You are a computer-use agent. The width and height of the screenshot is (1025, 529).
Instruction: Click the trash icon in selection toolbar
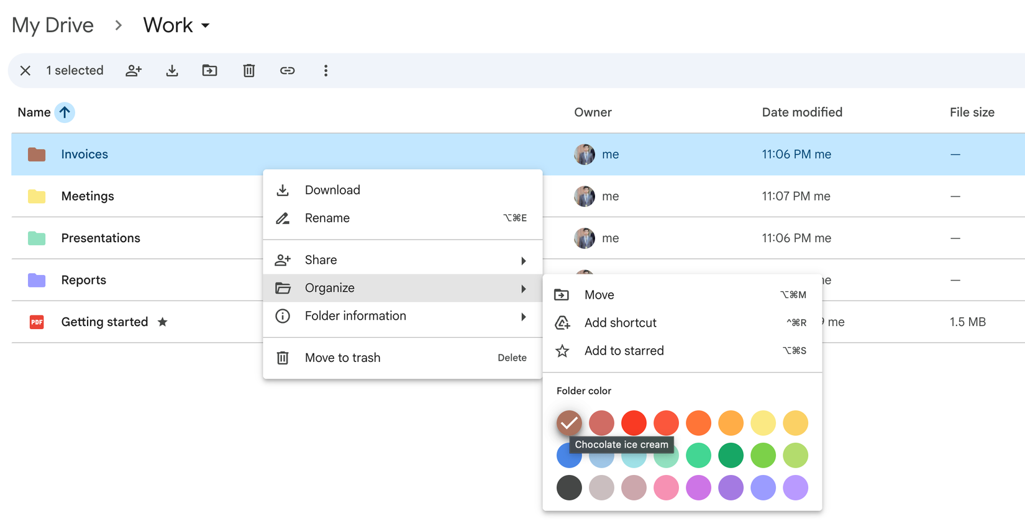[x=248, y=71]
